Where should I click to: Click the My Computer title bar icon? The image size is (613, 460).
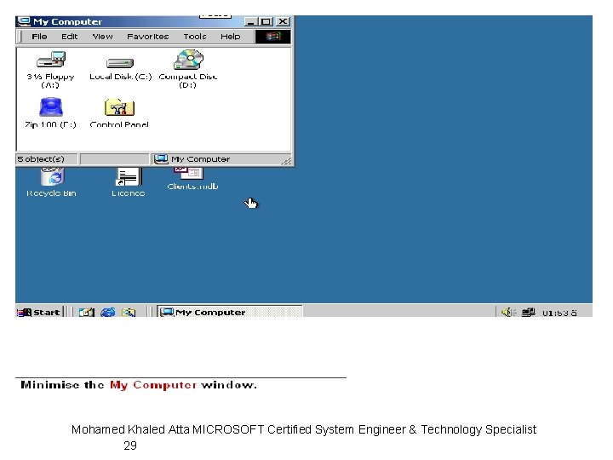pos(24,21)
